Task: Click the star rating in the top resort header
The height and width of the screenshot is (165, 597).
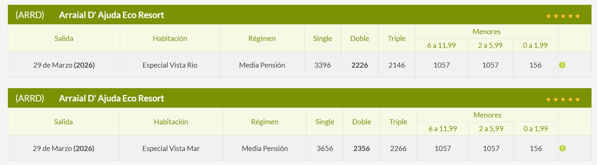Action: [563, 16]
